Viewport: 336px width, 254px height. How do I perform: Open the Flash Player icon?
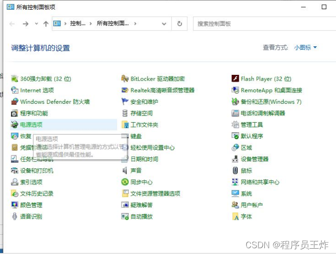coord(235,79)
